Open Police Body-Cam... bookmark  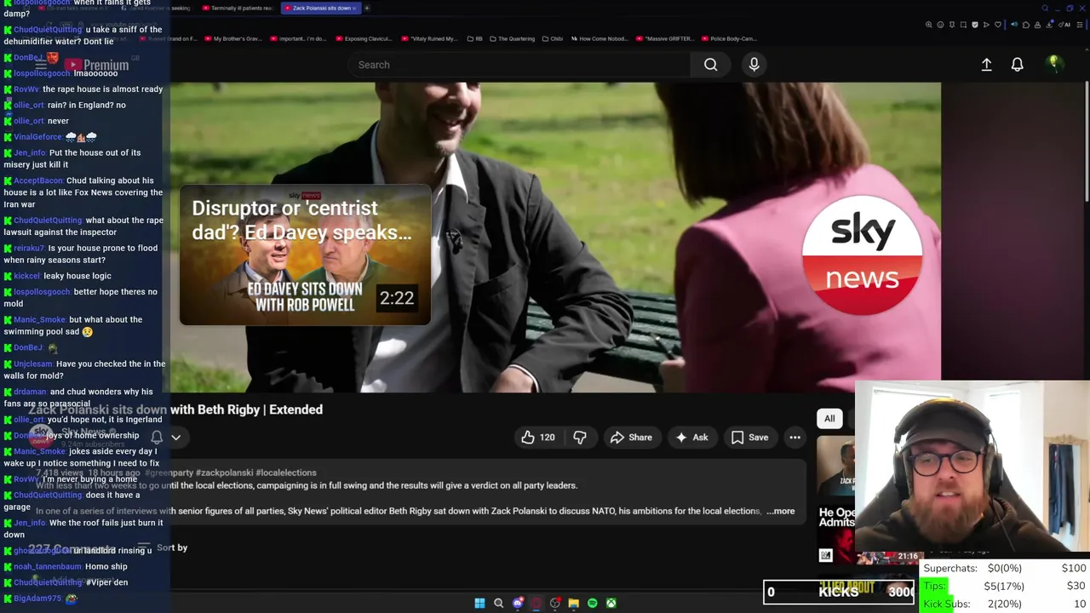point(728,38)
